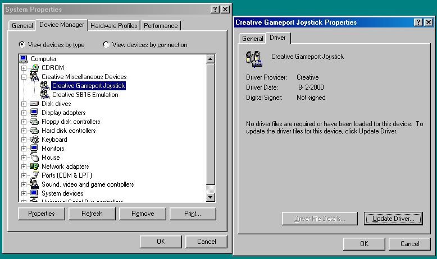Image resolution: width=437 pixels, height=259 pixels.
Task: Click the Network adapters icon
Action: pyautogui.click(x=34, y=166)
